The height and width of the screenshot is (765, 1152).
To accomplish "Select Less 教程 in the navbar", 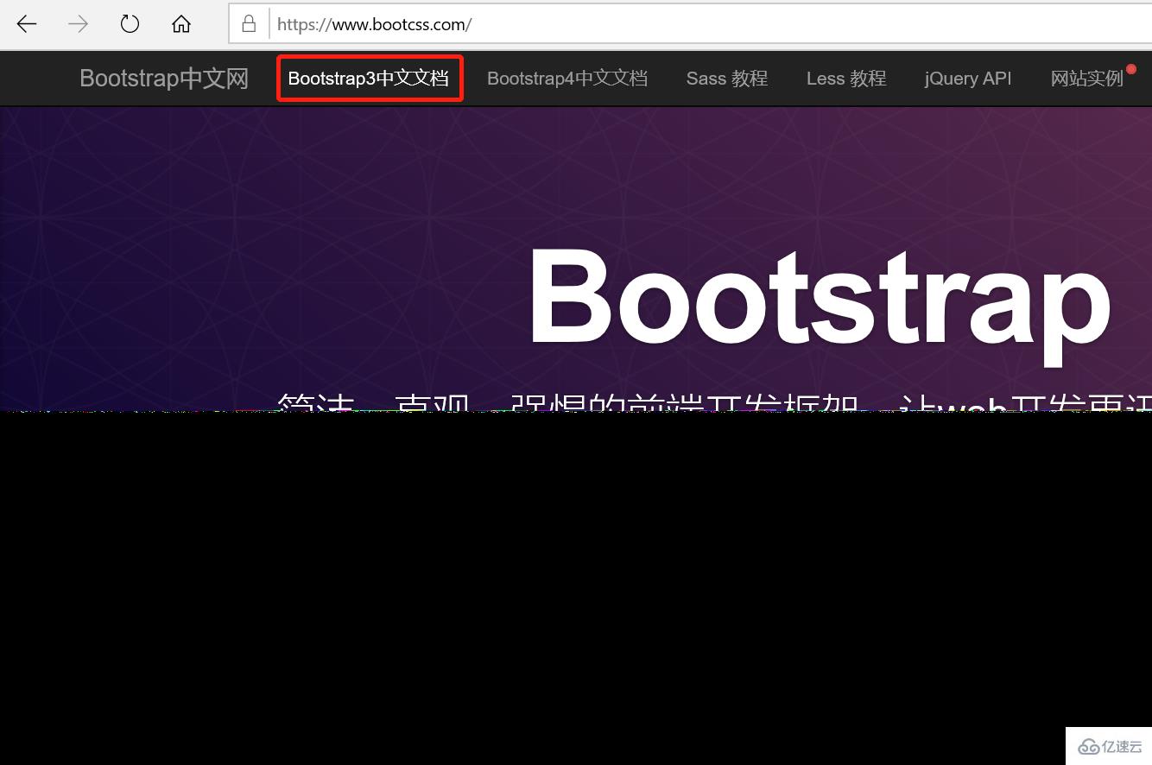I will [x=846, y=79].
